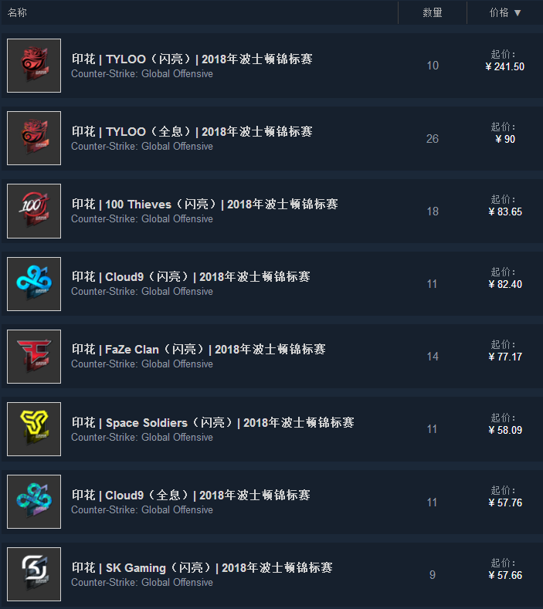Sort listings by the 价格 price arrow

pyautogui.click(x=518, y=13)
